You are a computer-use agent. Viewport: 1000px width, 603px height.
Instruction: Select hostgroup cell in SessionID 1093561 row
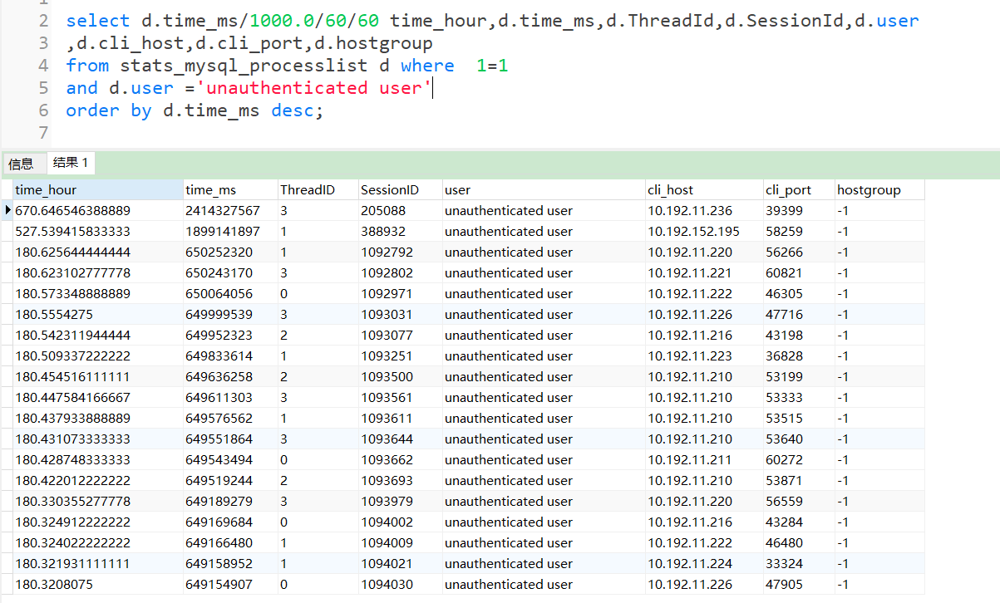[879, 398]
